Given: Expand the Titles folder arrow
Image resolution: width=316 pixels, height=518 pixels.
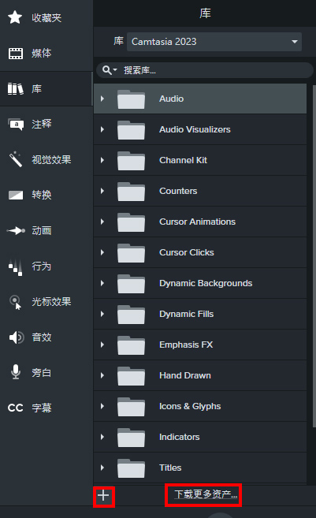Looking at the screenshot, I should pyautogui.click(x=102, y=468).
